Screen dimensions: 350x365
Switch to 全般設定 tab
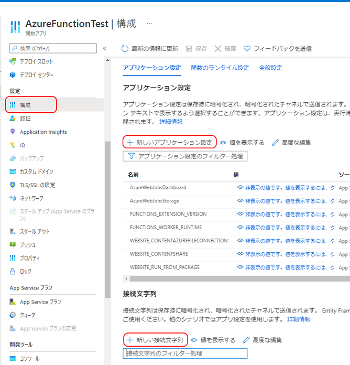[270, 68]
